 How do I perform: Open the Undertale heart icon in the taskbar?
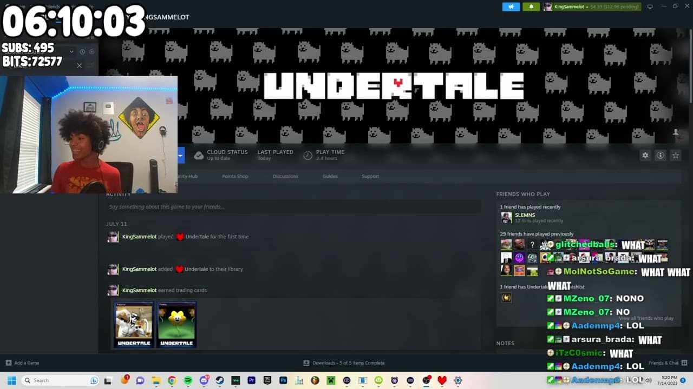coord(442,380)
